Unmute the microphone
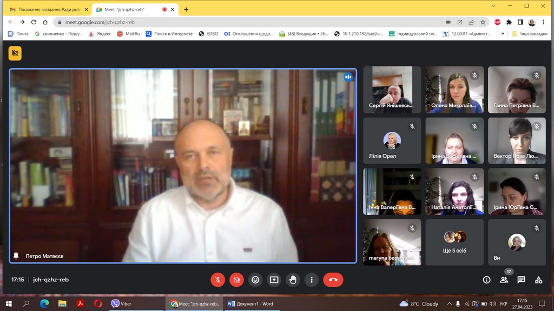 [x=217, y=280]
